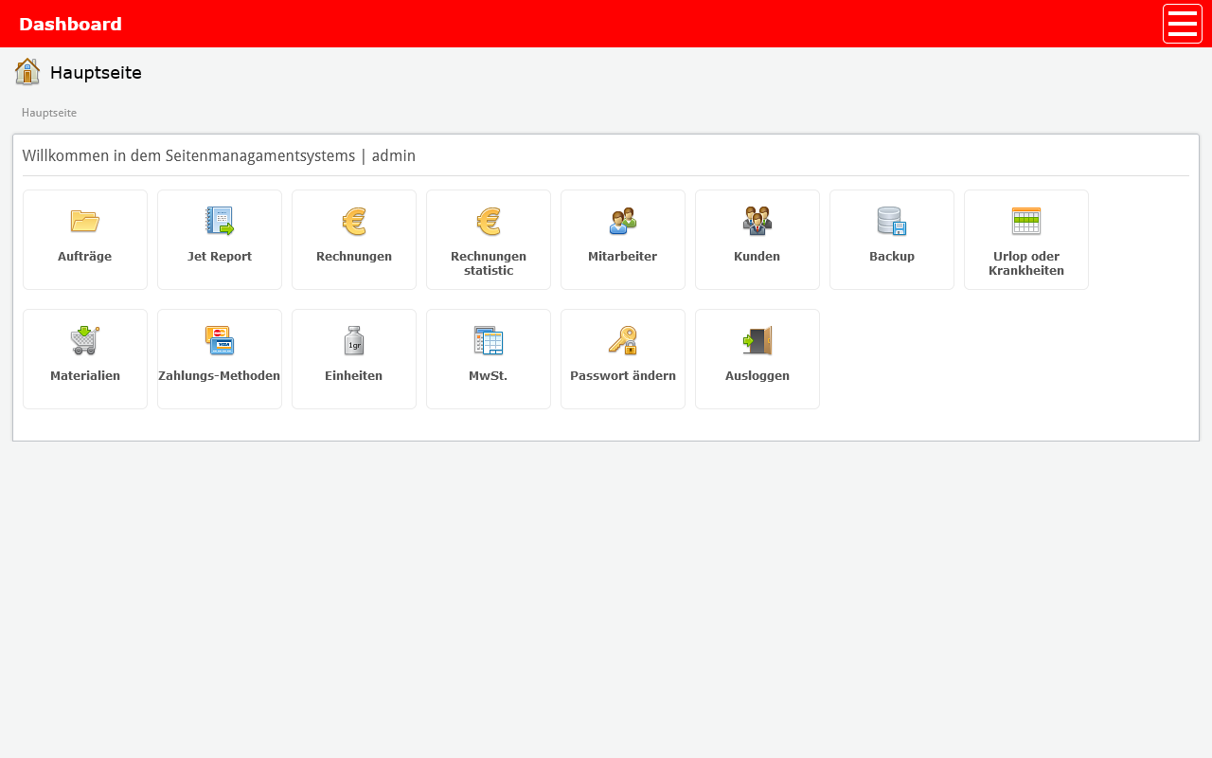Select the Mitarbeiter people icon

pyautogui.click(x=623, y=221)
